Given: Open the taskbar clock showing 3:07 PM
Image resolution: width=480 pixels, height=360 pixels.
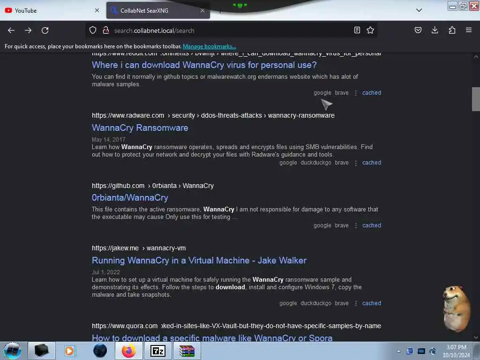Looking at the screenshot, I should (x=456, y=351).
